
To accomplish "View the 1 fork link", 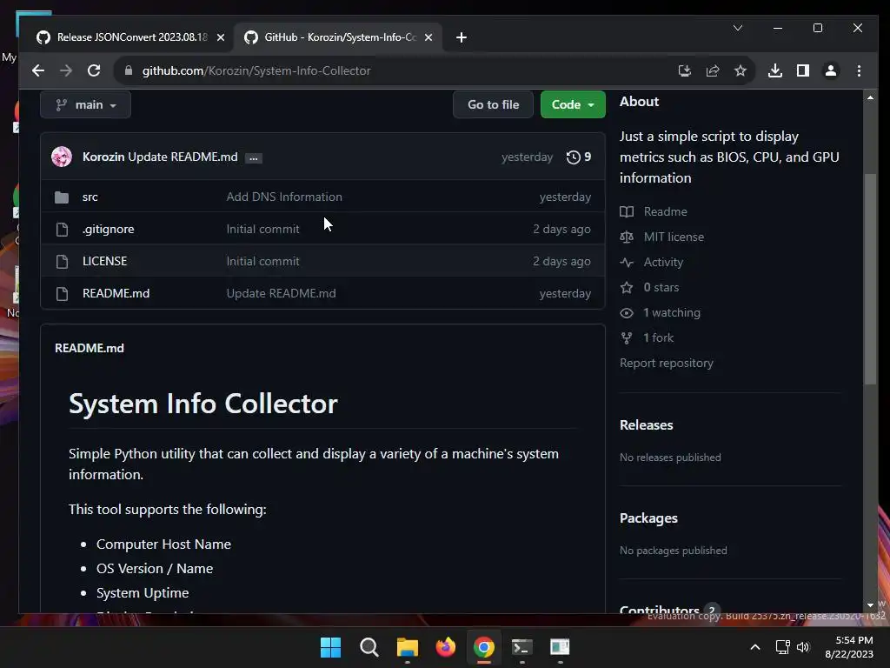I will click(659, 338).
